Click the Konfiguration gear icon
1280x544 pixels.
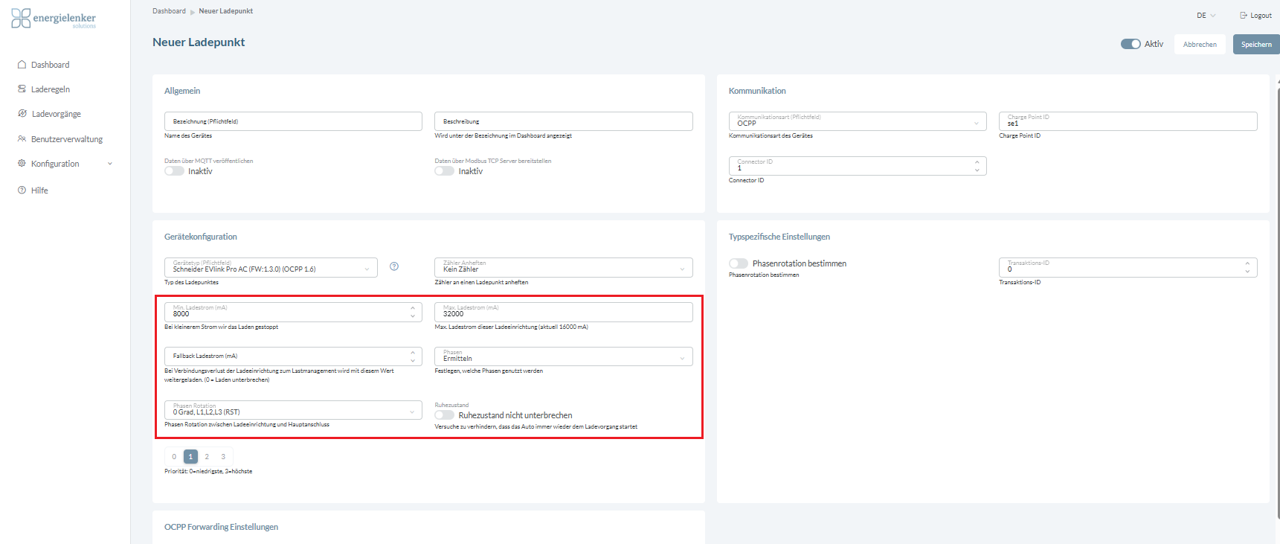click(22, 164)
